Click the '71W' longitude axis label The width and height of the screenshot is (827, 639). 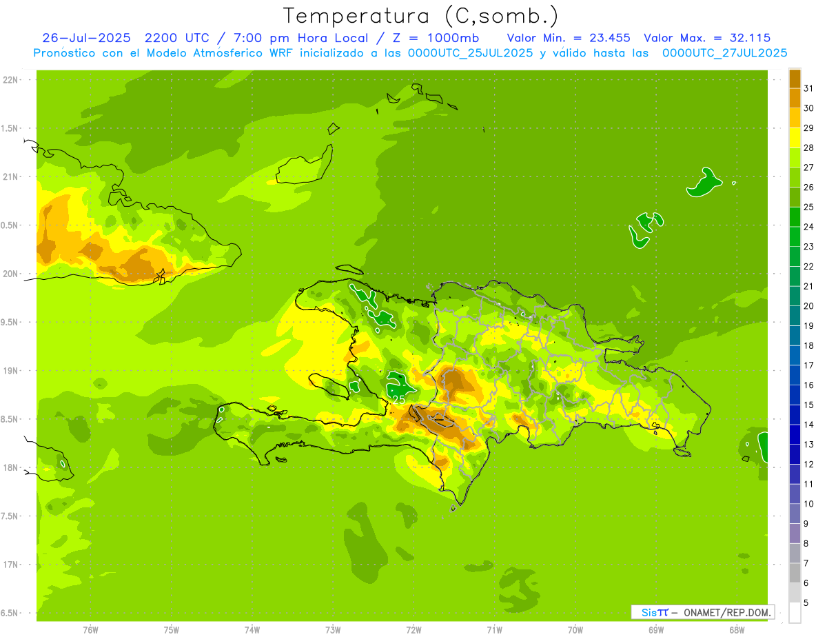point(494,630)
